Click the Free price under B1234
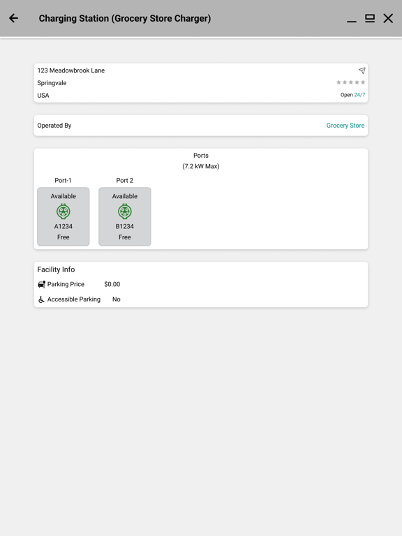 [x=125, y=237]
